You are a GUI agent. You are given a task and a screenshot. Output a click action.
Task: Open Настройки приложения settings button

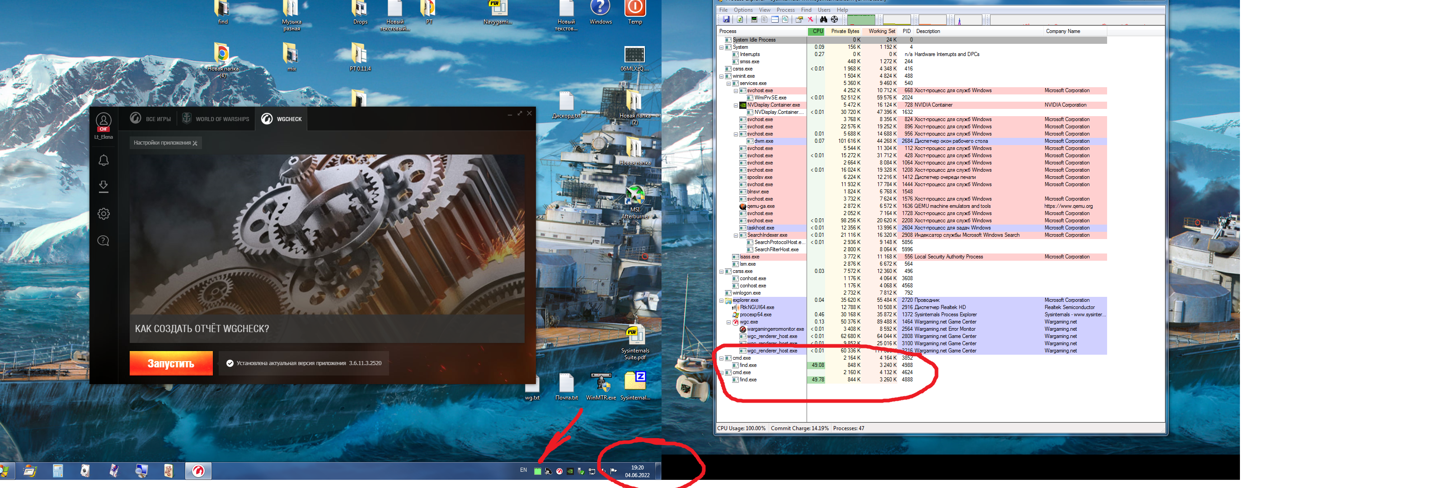click(165, 143)
